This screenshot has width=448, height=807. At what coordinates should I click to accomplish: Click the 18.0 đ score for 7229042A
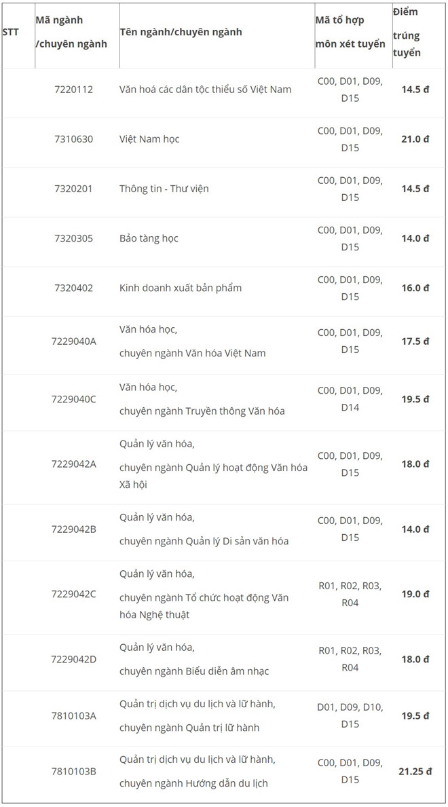[x=415, y=464]
